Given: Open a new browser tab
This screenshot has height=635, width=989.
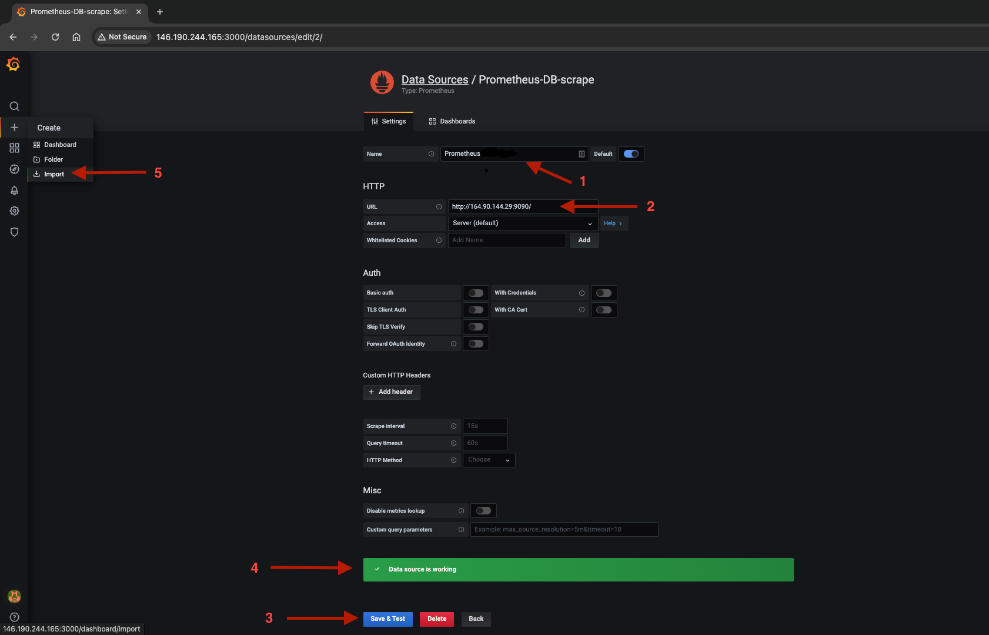Looking at the screenshot, I should [x=160, y=12].
